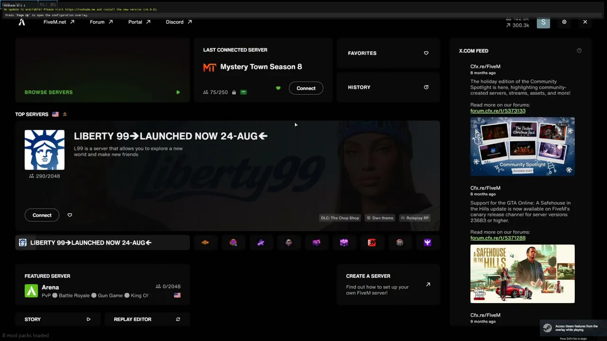Open the Arena featured server name
This screenshot has height=341, width=607.
tap(50, 287)
